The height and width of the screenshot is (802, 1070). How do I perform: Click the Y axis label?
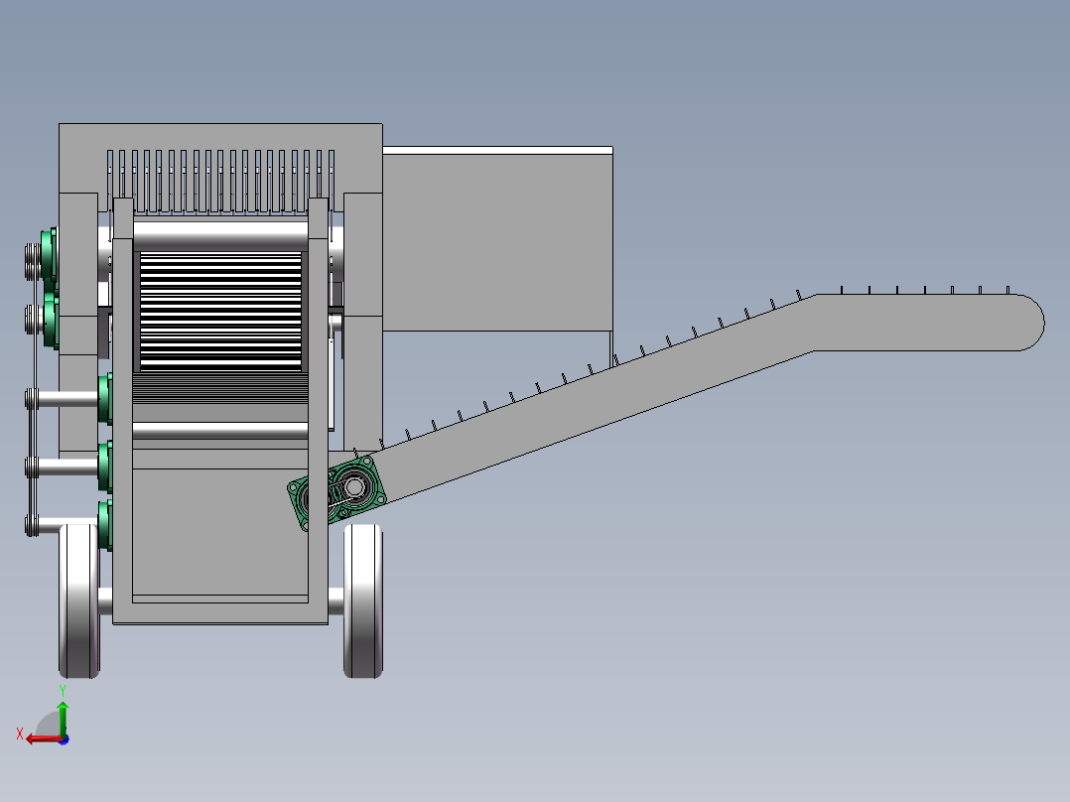point(63,689)
